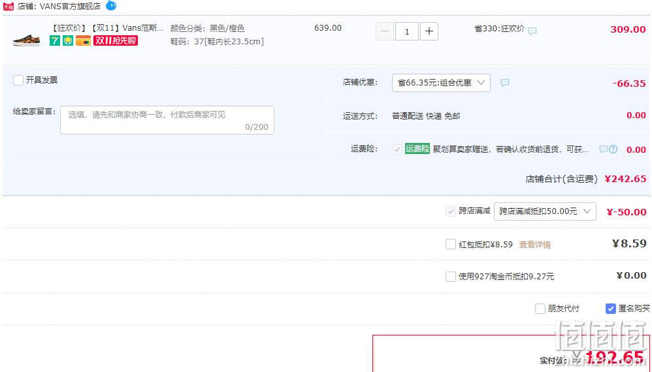Click the message-to-seller text box
This screenshot has height=372, width=652.
point(167,120)
